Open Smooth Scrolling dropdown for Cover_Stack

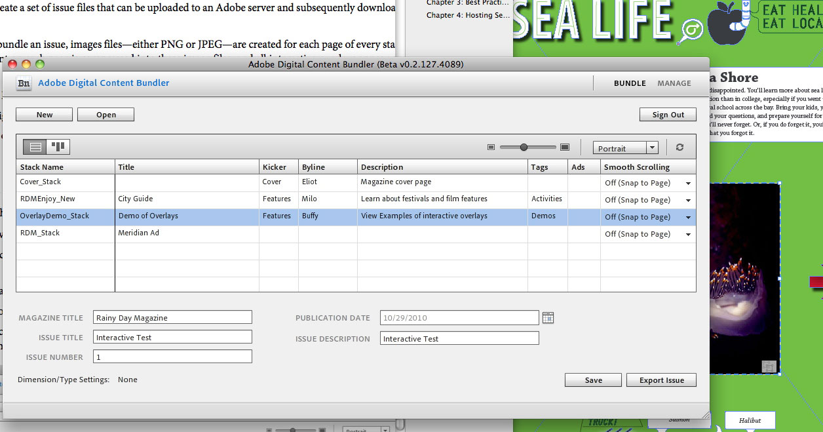[x=688, y=184]
